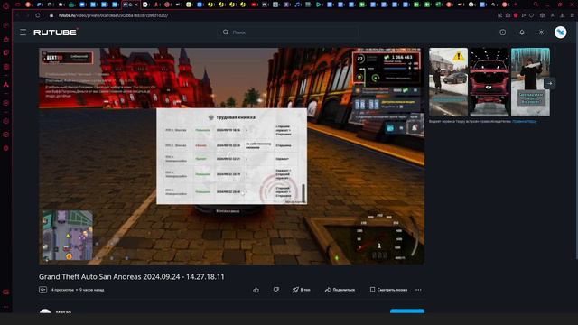Screen dimensions: 578x325
Task: Add video to Watch Later
Action: (x=388, y=290)
